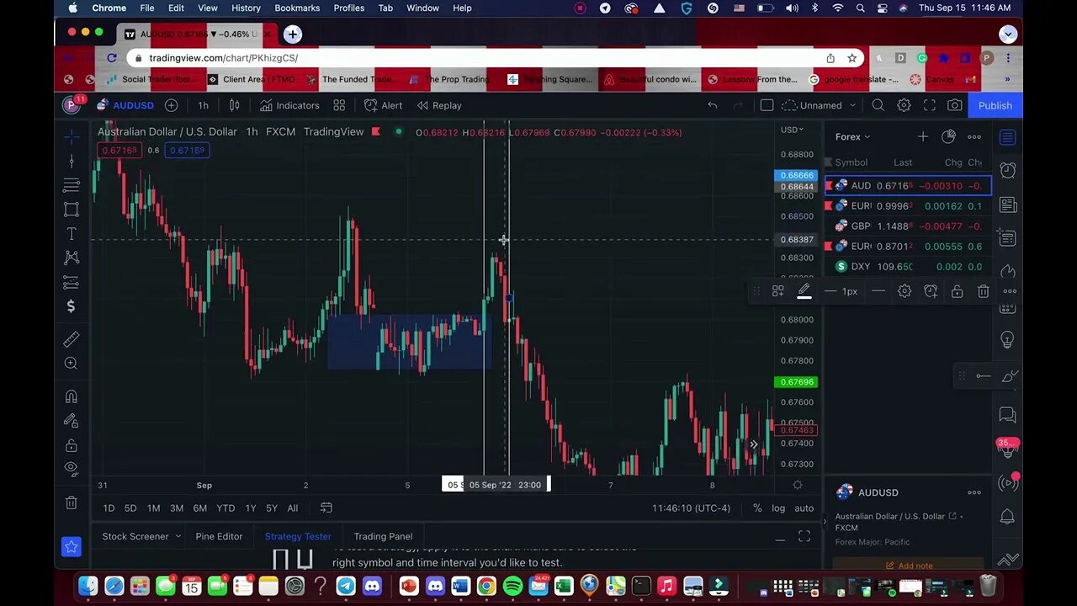The height and width of the screenshot is (606, 1077).
Task: Switch to the Trading Panel tab
Action: point(383,536)
